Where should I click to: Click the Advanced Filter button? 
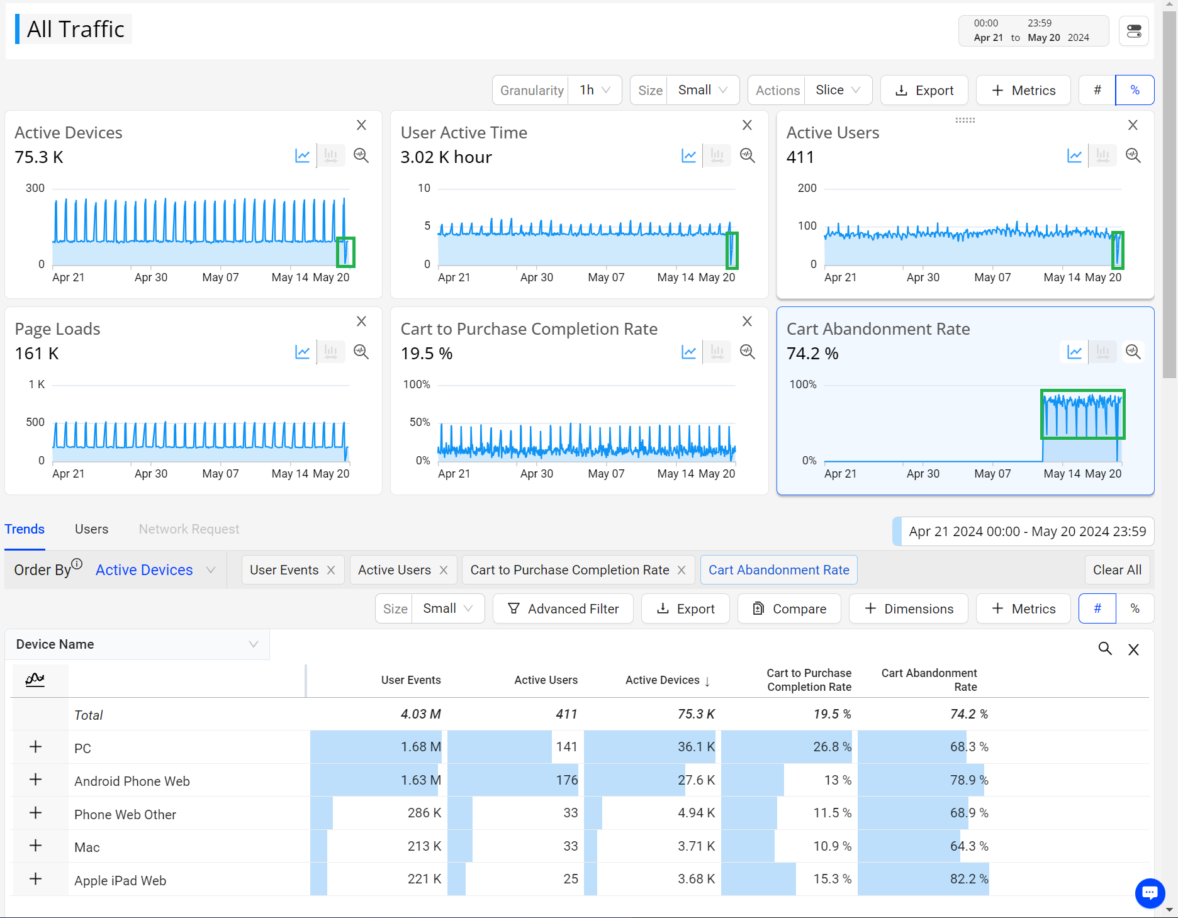[563, 608]
